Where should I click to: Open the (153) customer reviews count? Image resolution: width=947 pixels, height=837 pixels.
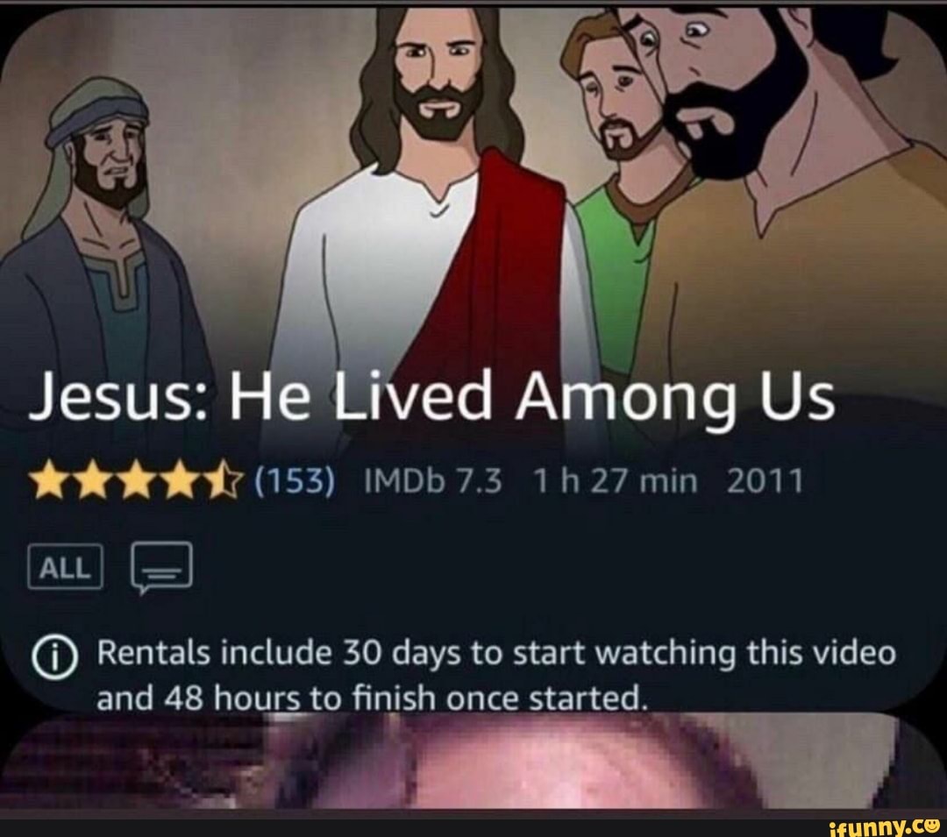[x=294, y=482]
